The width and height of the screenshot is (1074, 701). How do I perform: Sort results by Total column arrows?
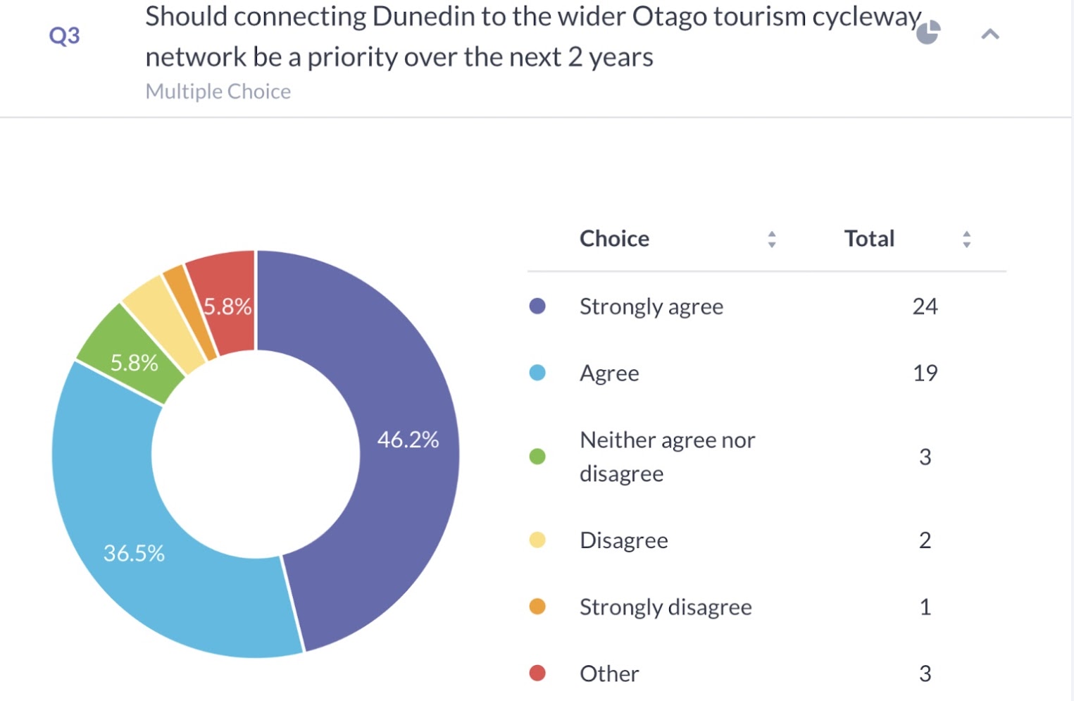(966, 240)
